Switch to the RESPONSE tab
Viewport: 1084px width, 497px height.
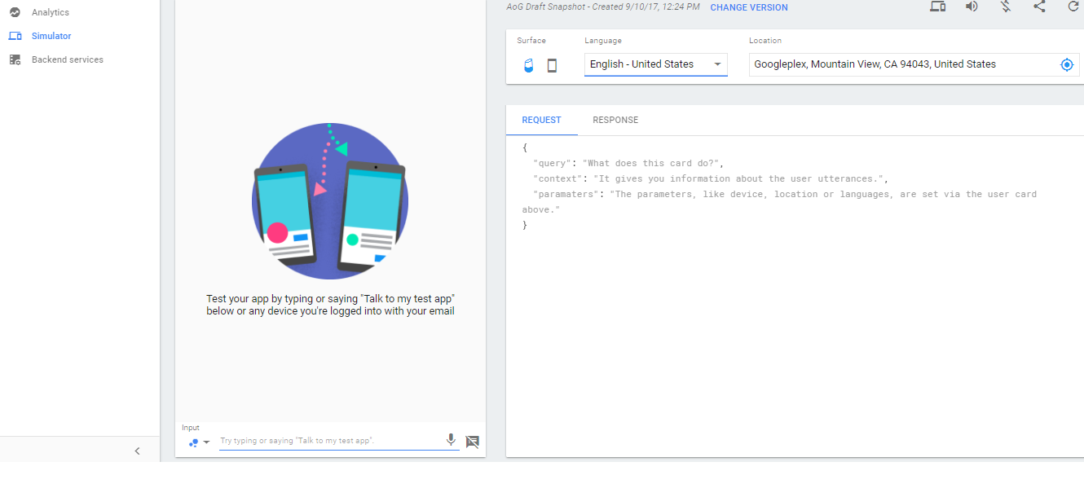(615, 120)
